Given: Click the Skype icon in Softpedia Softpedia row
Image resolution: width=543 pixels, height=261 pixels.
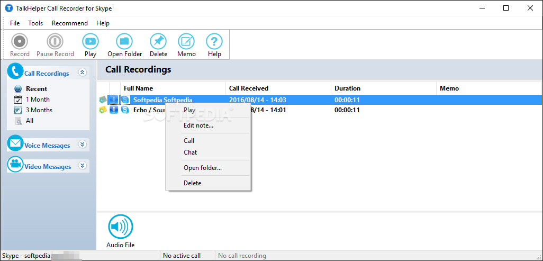Looking at the screenshot, I should pyautogui.click(x=125, y=100).
